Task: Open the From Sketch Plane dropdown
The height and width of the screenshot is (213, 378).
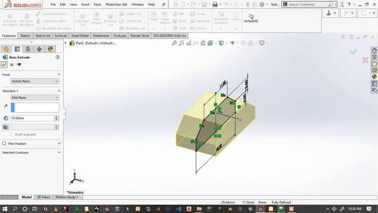Action: pos(35,81)
